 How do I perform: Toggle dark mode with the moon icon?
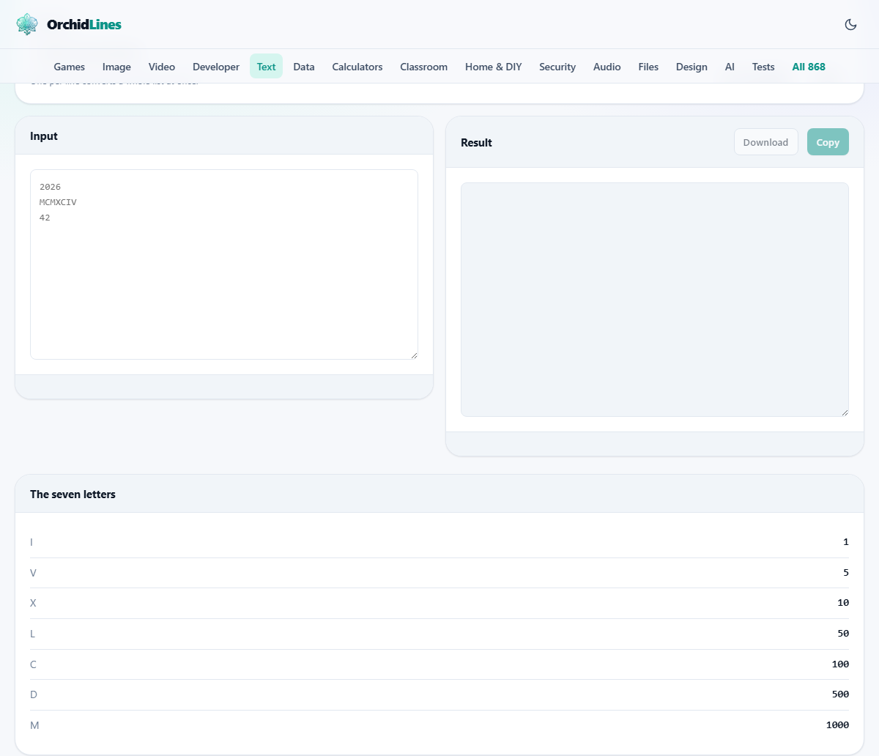850,24
